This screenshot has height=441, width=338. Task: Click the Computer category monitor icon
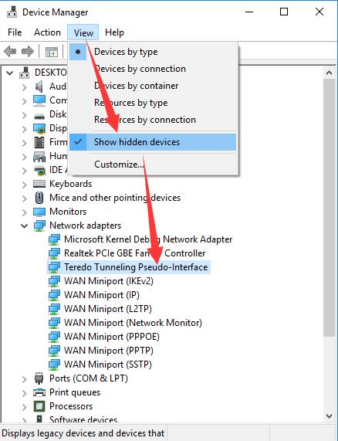pyautogui.click(x=39, y=100)
